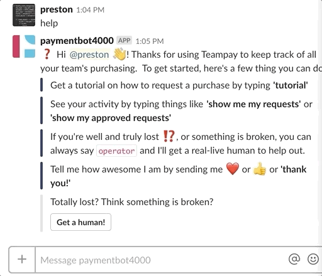Click the plus attachment icon in message box
Screen dimensions: 322x276
22,260
